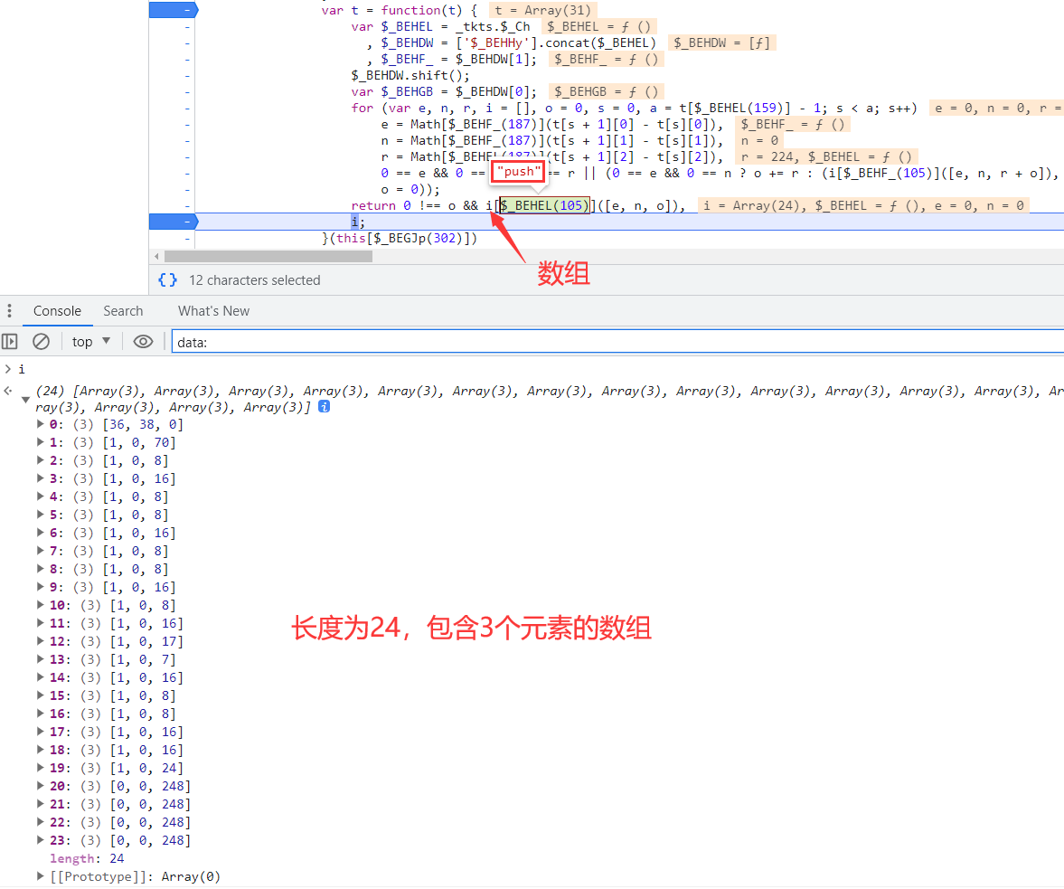Image resolution: width=1064 pixels, height=889 pixels.
Task: Open the DevTools drawer three-dot menu
Action: [9, 311]
